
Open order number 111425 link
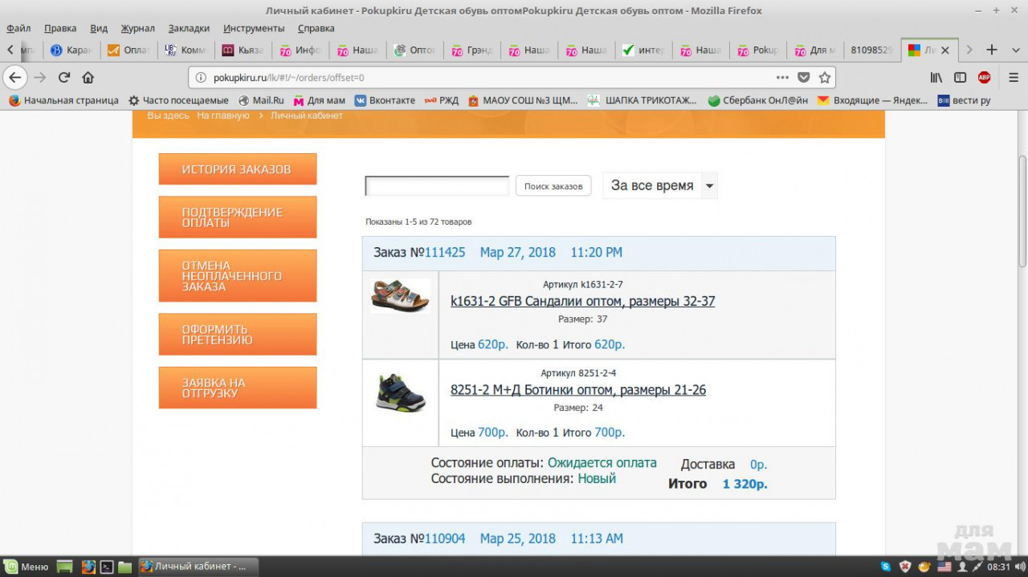tap(444, 253)
